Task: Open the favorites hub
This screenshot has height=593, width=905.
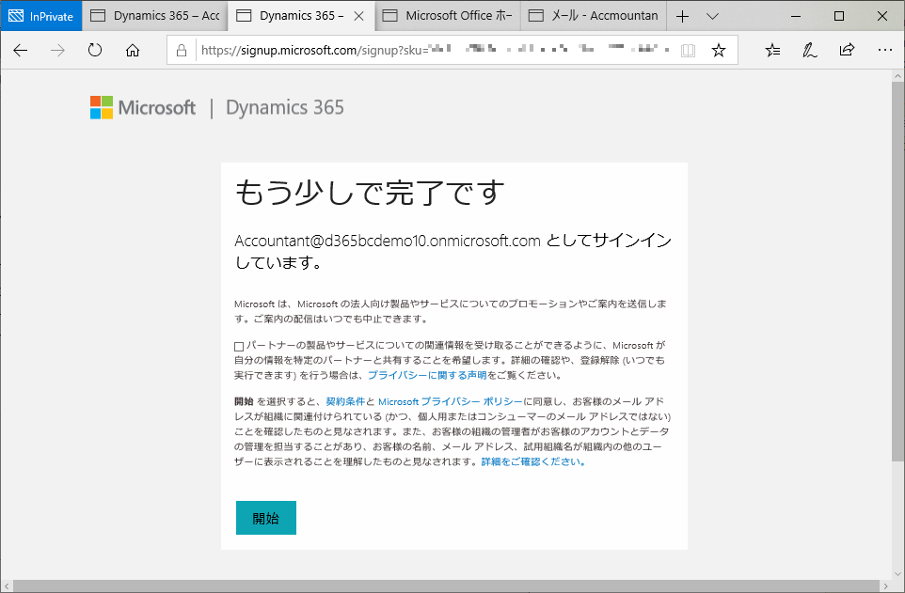Action: click(x=773, y=51)
